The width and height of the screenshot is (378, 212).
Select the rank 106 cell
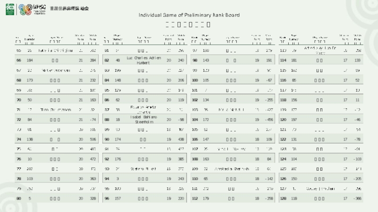tap(194, 139)
